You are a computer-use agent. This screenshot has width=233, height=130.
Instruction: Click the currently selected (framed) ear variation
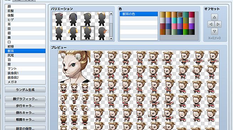[88, 33]
